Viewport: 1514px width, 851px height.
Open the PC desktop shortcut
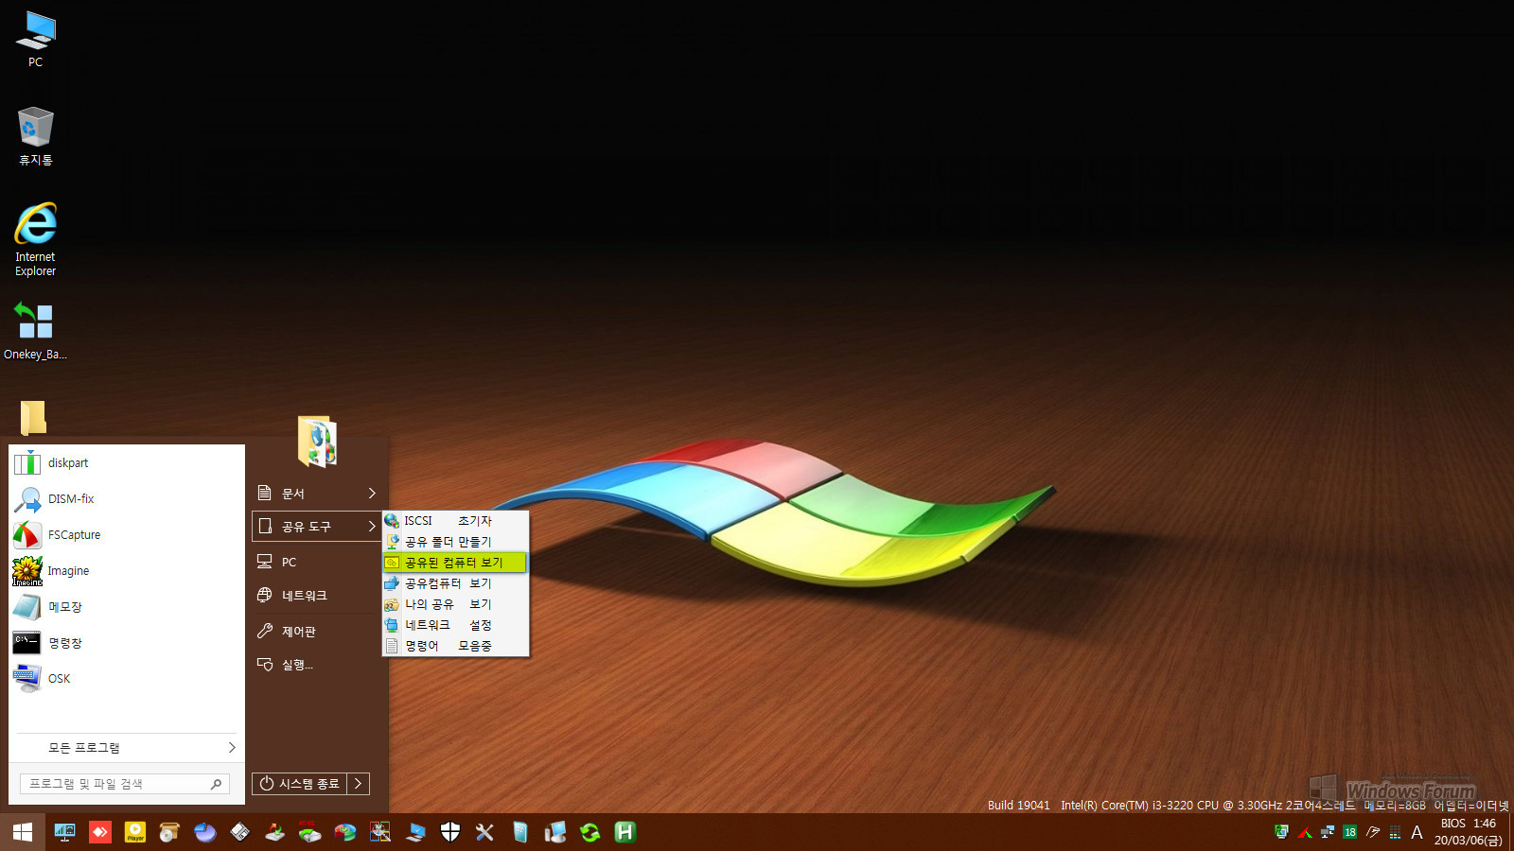coord(36,40)
